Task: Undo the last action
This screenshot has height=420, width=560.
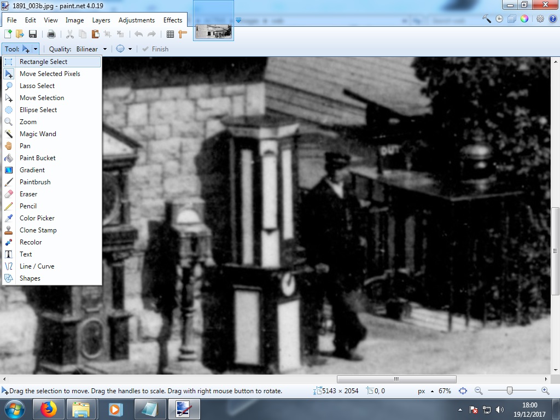Action: click(138, 34)
